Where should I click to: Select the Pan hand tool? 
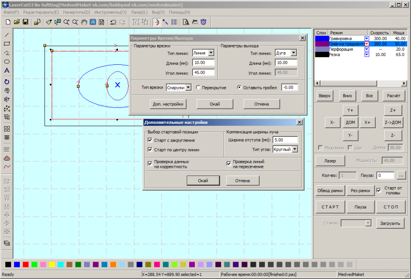point(84,22)
